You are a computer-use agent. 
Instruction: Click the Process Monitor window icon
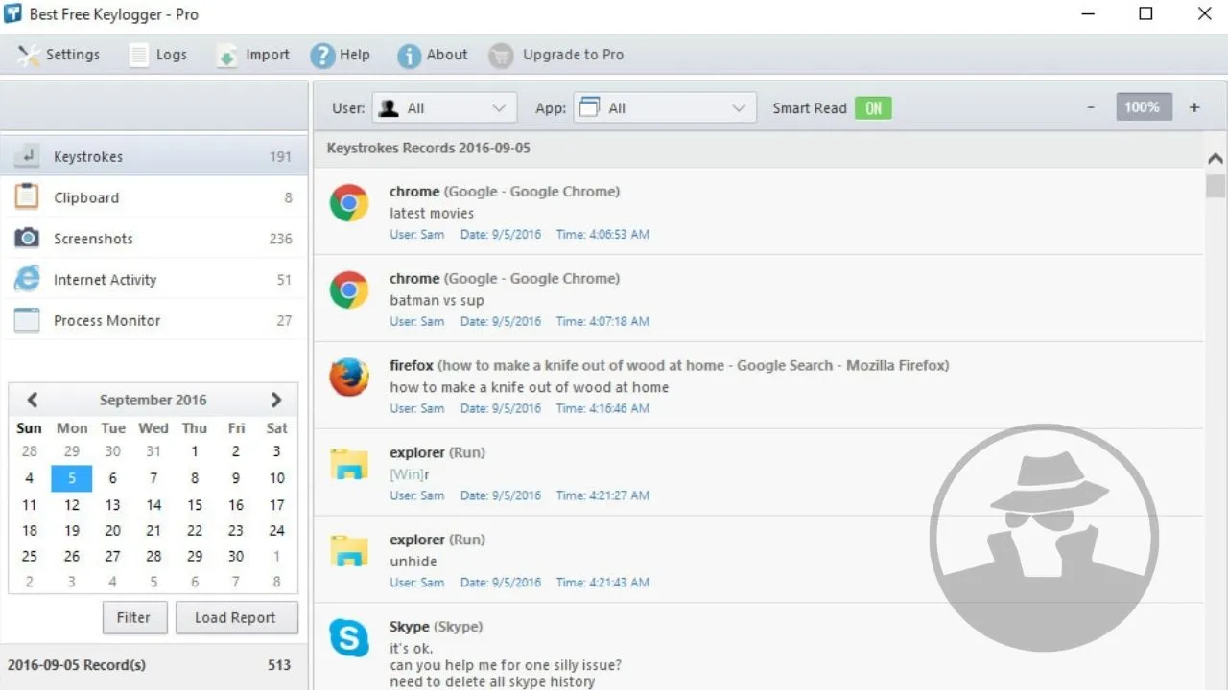(27, 320)
